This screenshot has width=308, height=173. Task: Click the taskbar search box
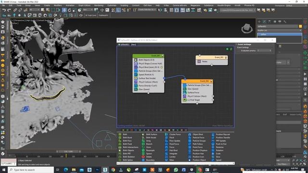click(31, 170)
